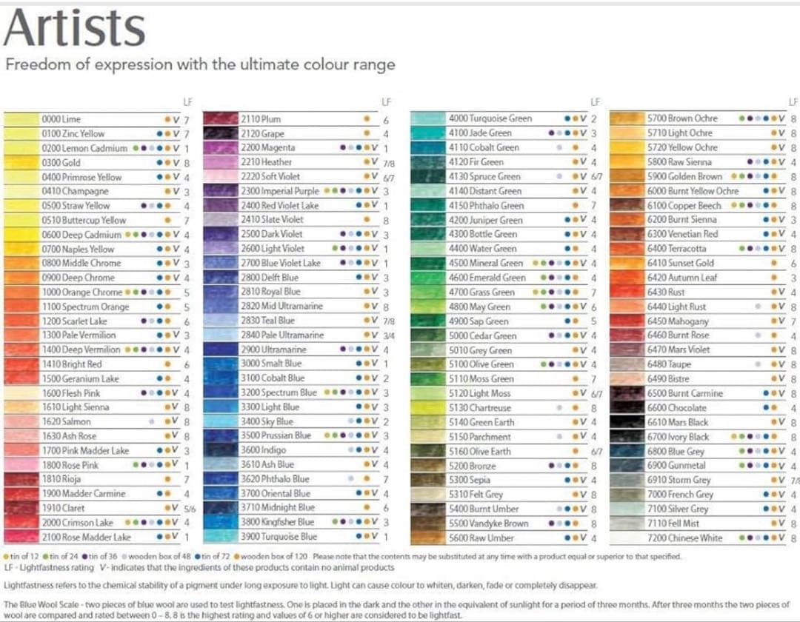This screenshot has height=622, width=800.
Task: Click the "0300 Gold" colour name
Action: coord(62,162)
